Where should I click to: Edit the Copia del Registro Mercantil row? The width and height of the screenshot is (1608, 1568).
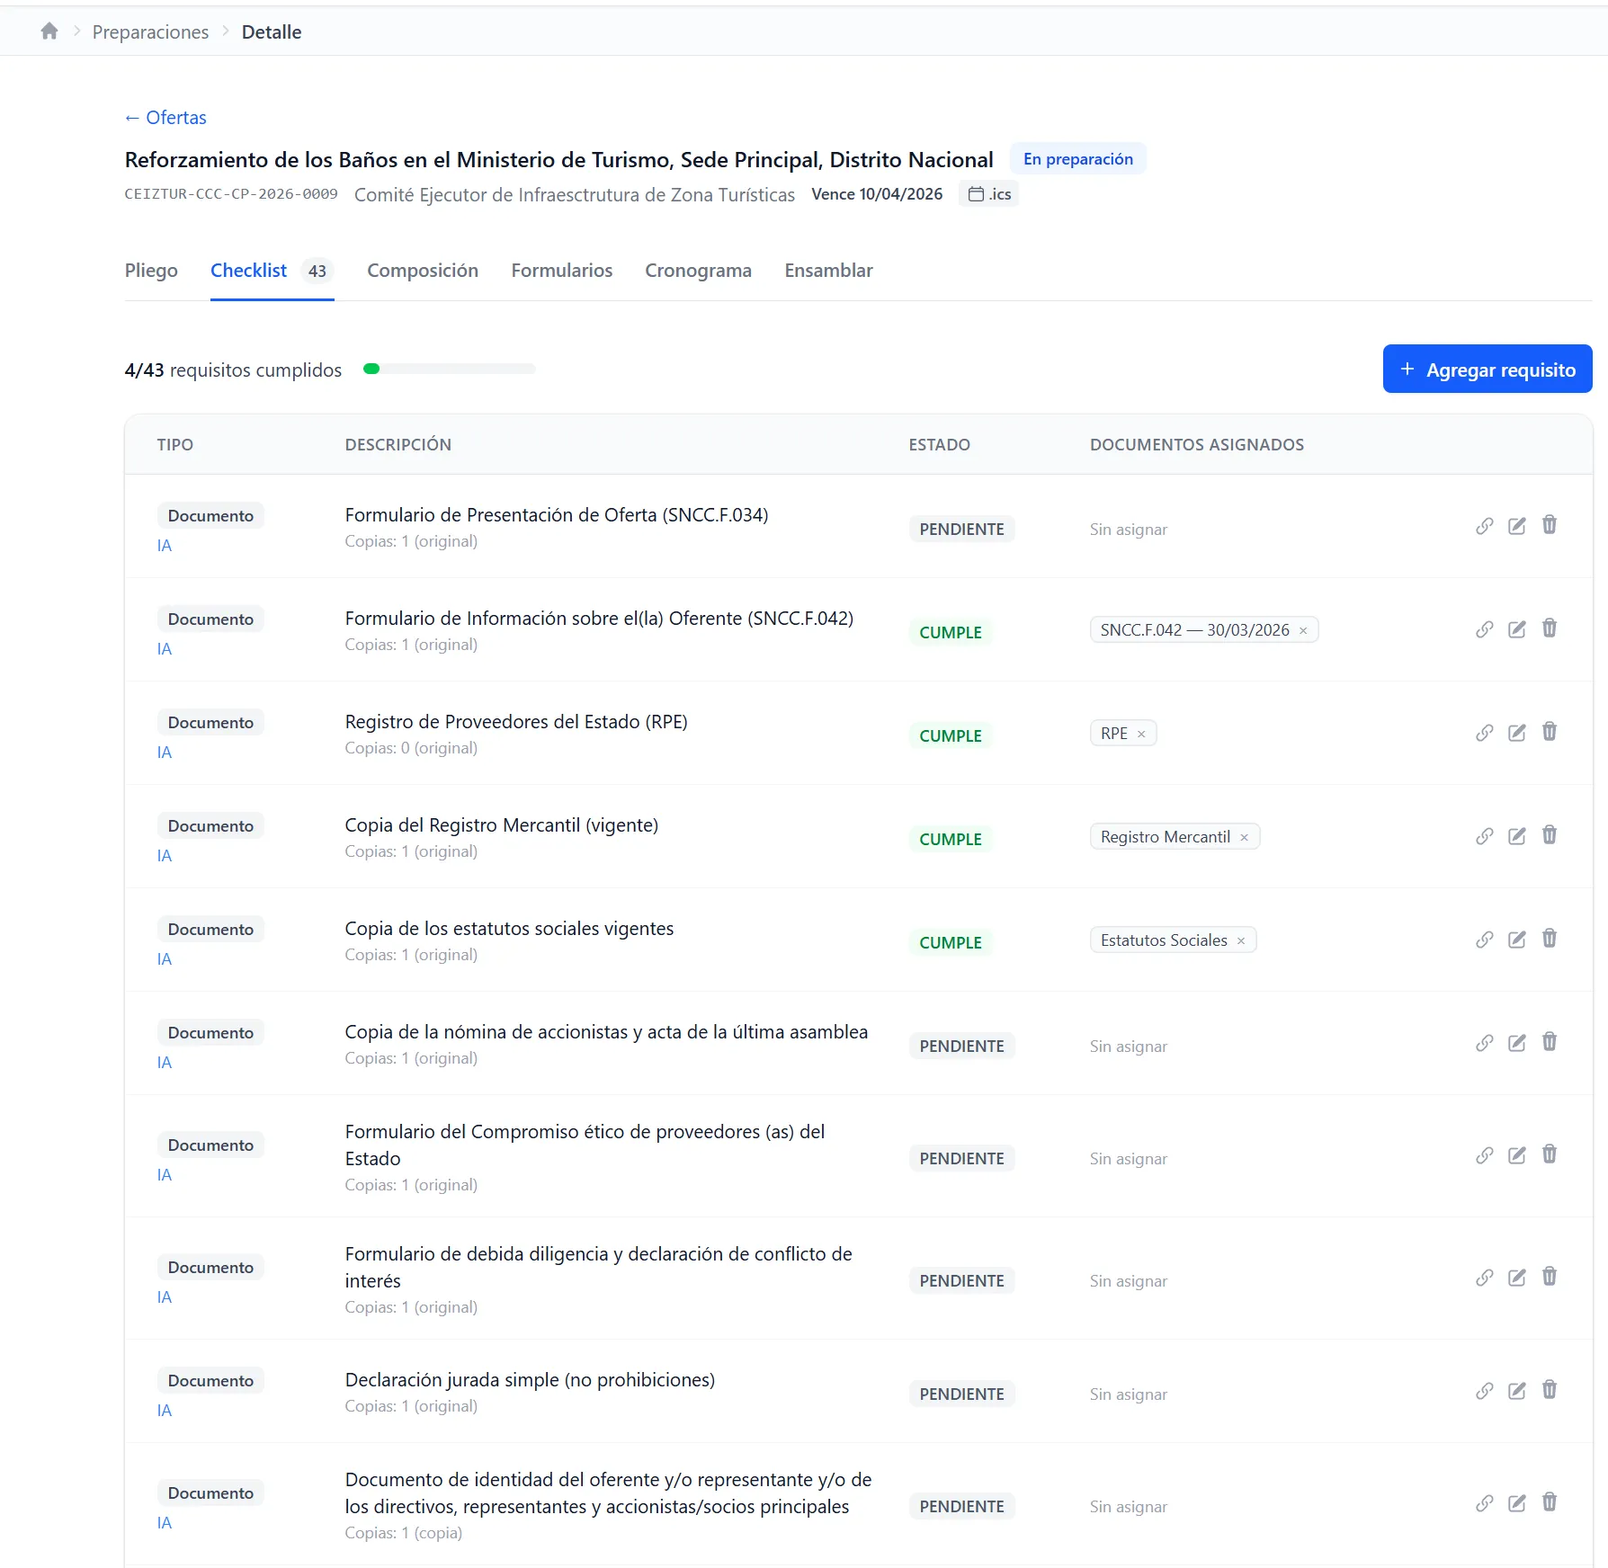tap(1517, 836)
